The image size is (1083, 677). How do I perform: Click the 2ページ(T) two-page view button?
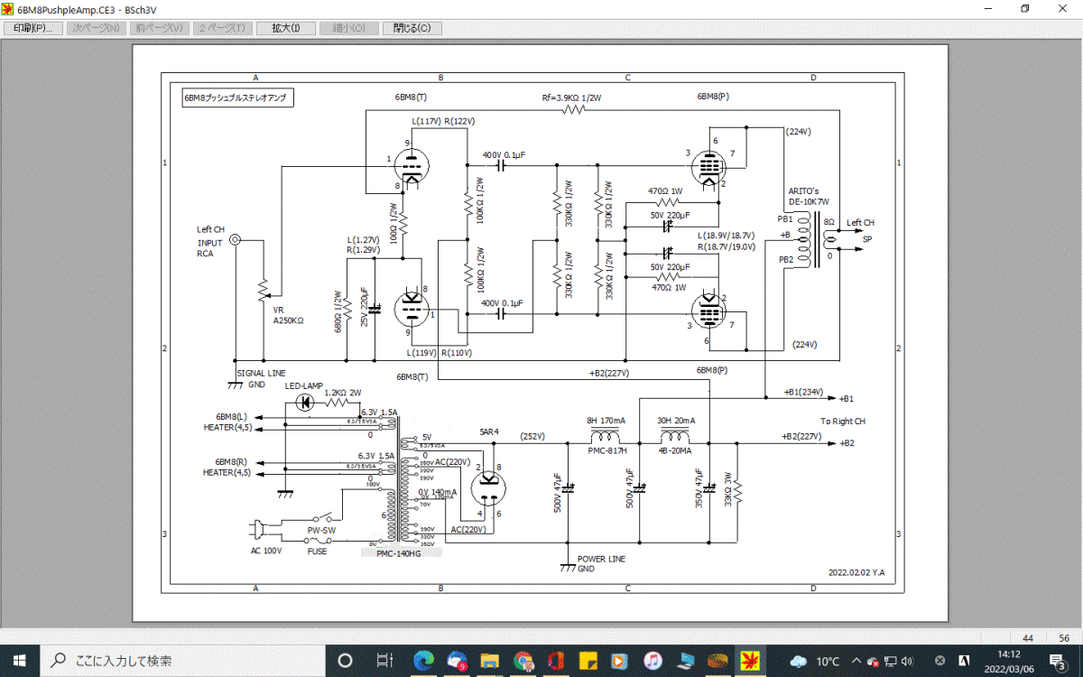click(x=222, y=28)
